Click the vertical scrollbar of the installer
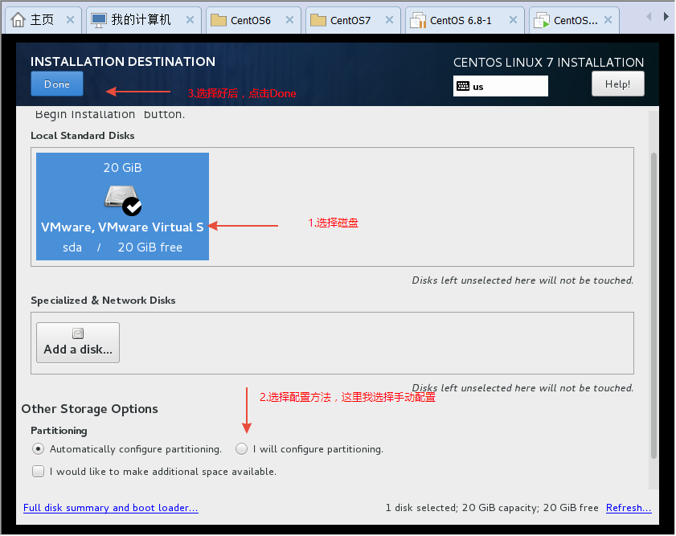 click(653, 306)
